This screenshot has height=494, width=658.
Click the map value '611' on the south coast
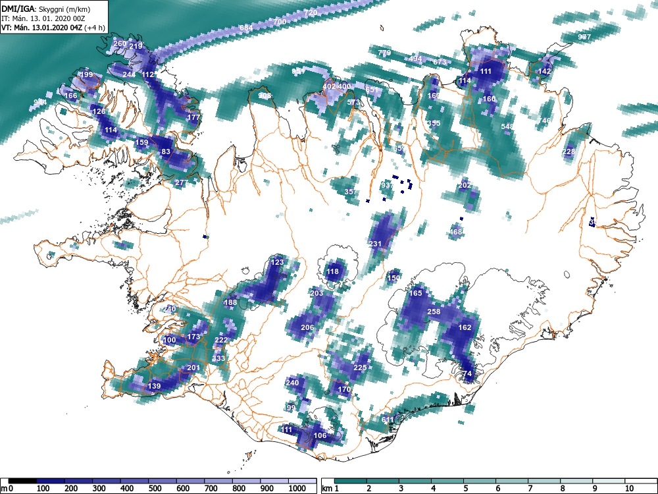pyautogui.click(x=388, y=420)
